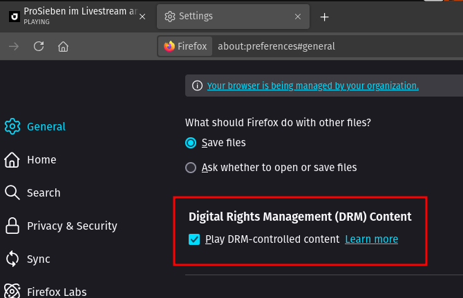Select the Save files radio option

(x=191, y=143)
